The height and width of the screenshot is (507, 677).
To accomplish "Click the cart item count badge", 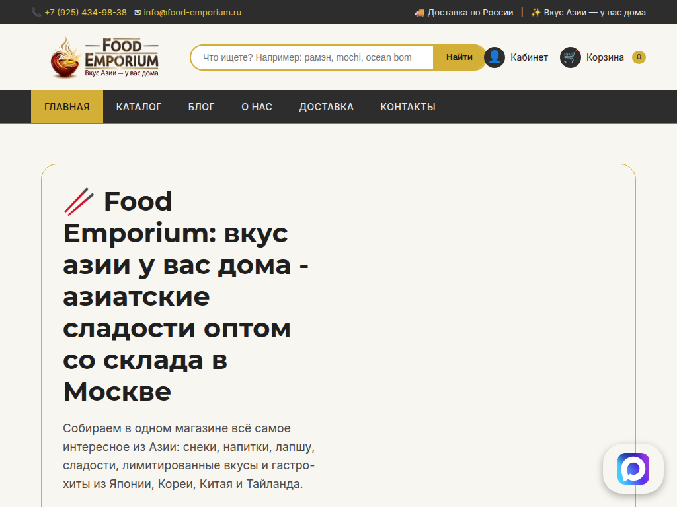I will click(x=639, y=57).
